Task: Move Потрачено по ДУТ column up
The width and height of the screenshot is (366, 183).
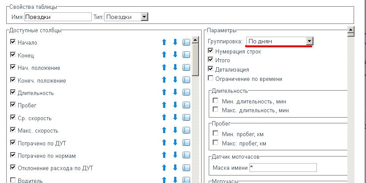Action: pyautogui.click(x=164, y=142)
